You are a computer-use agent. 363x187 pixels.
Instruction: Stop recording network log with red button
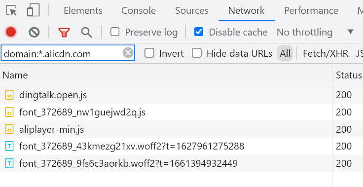(11, 32)
